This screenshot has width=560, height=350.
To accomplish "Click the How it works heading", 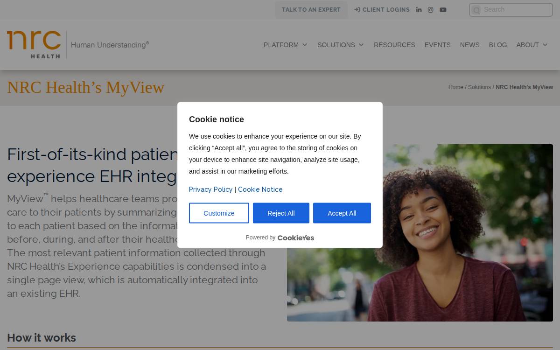I will pos(42,338).
